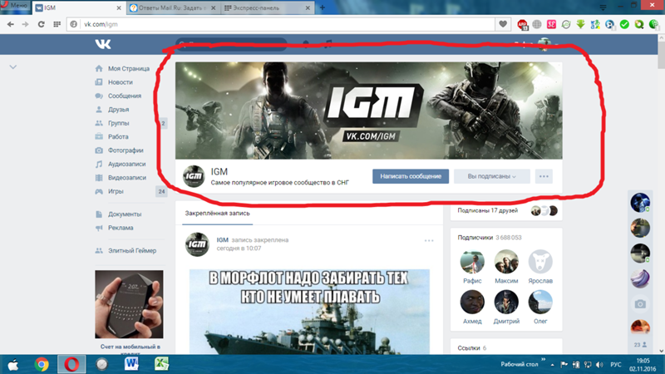
Task: Open the Opera Меню button
Action: click(x=15, y=5)
